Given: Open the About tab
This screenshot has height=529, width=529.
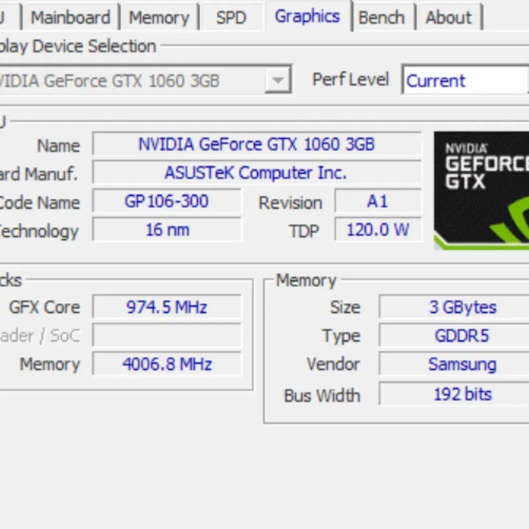Looking at the screenshot, I should coord(448,17).
